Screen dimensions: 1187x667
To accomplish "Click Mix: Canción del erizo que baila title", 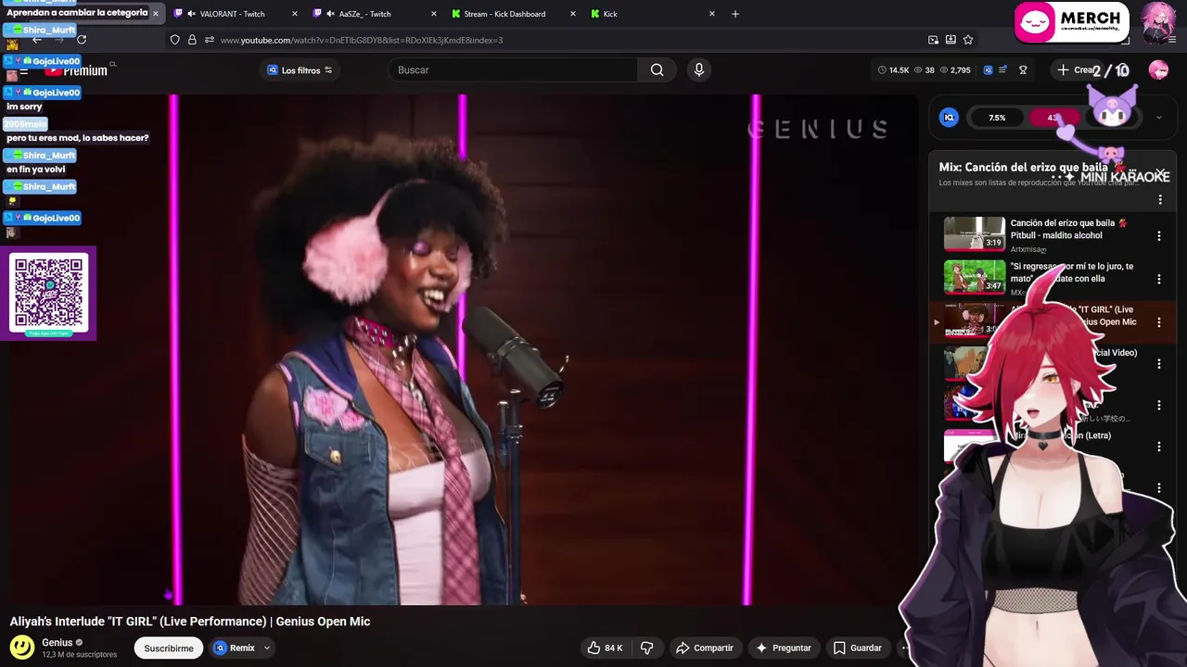I will (1024, 168).
